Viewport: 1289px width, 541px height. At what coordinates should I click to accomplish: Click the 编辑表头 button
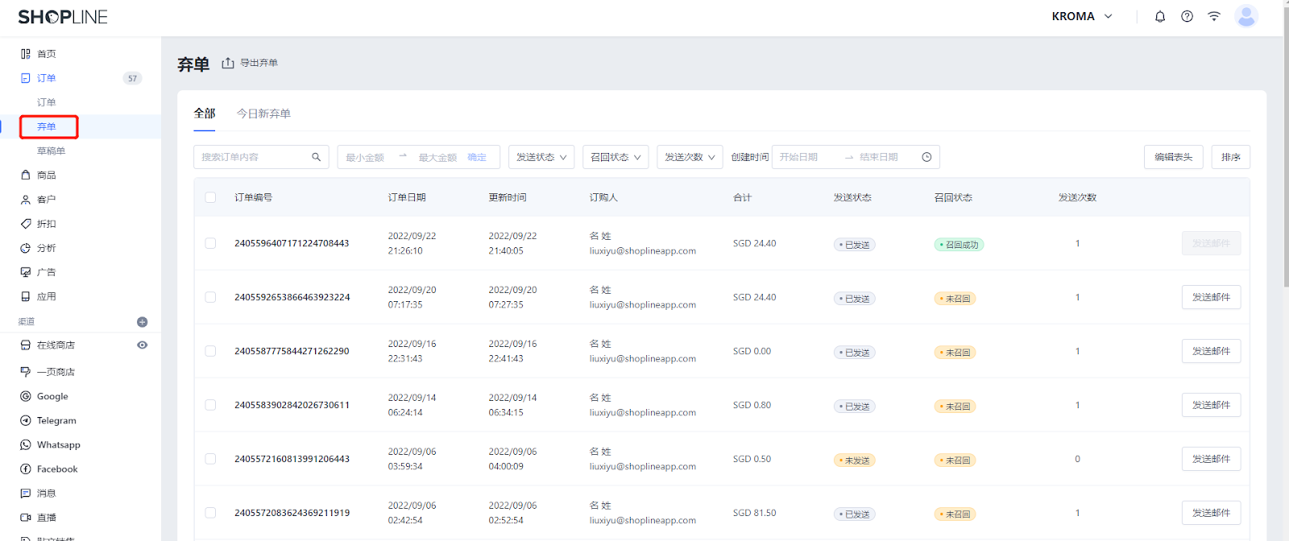point(1173,157)
